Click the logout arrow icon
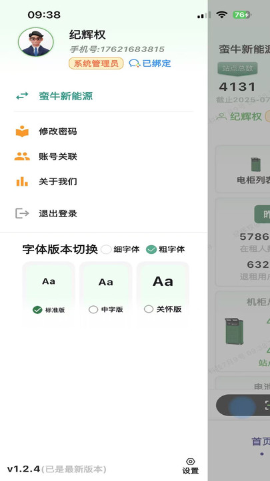 22,213
